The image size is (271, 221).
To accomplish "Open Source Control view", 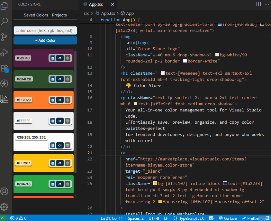I will (x=4, y=37).
